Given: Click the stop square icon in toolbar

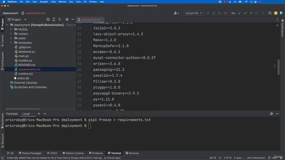Looking at the screenshot, I should (225, 13).
